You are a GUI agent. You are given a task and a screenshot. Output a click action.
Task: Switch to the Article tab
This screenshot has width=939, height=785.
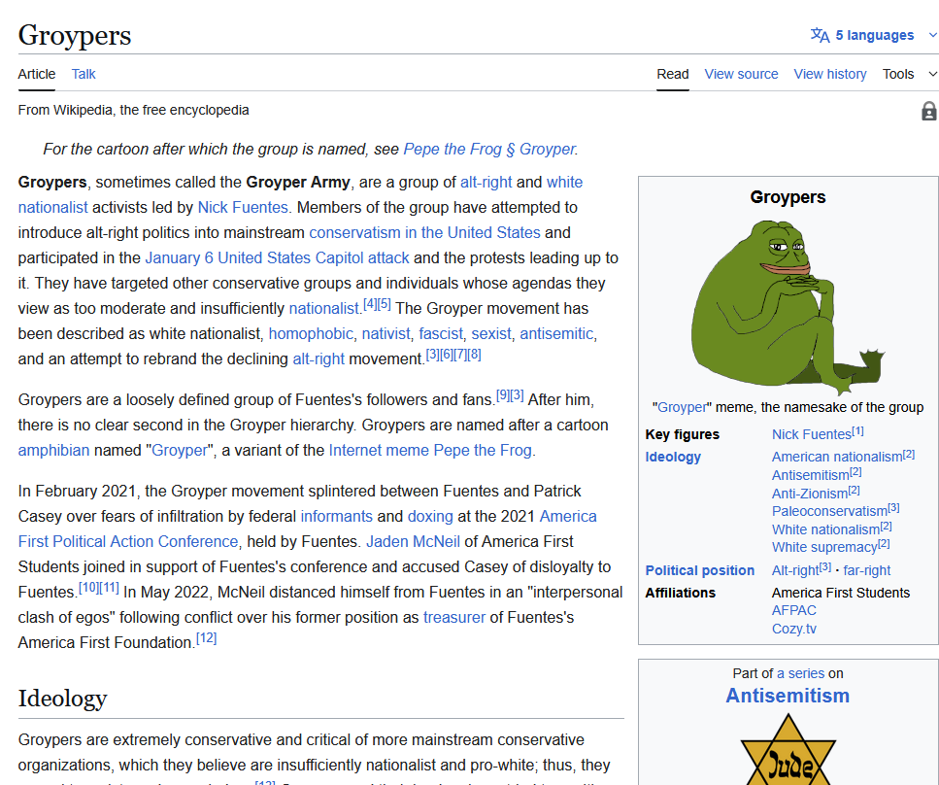click(x=37, y=74)
